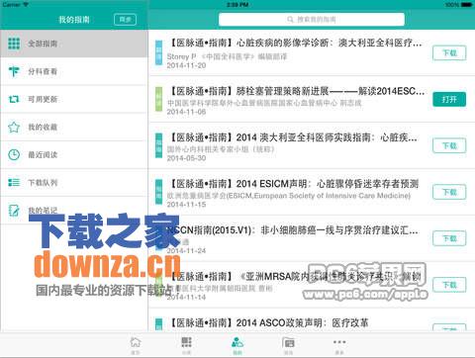Screen dimensions: 475x358
Task: Click the 我的指南 header title
Action: 74,20
